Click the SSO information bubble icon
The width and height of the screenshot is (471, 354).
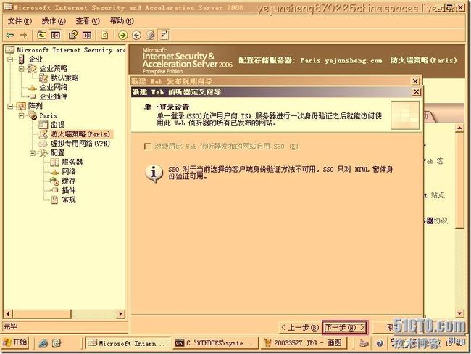(154, 173)
